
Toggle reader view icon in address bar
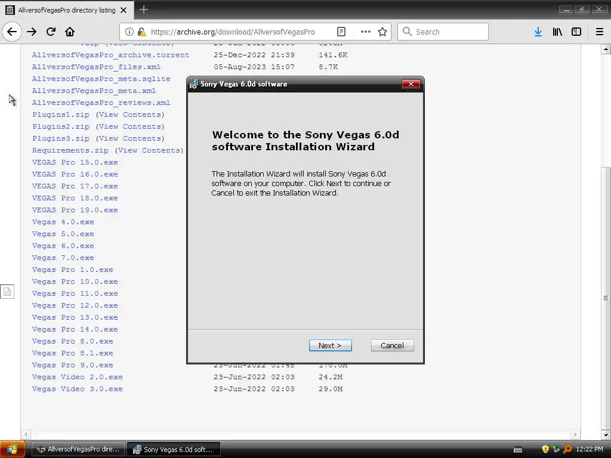[341, 32]
